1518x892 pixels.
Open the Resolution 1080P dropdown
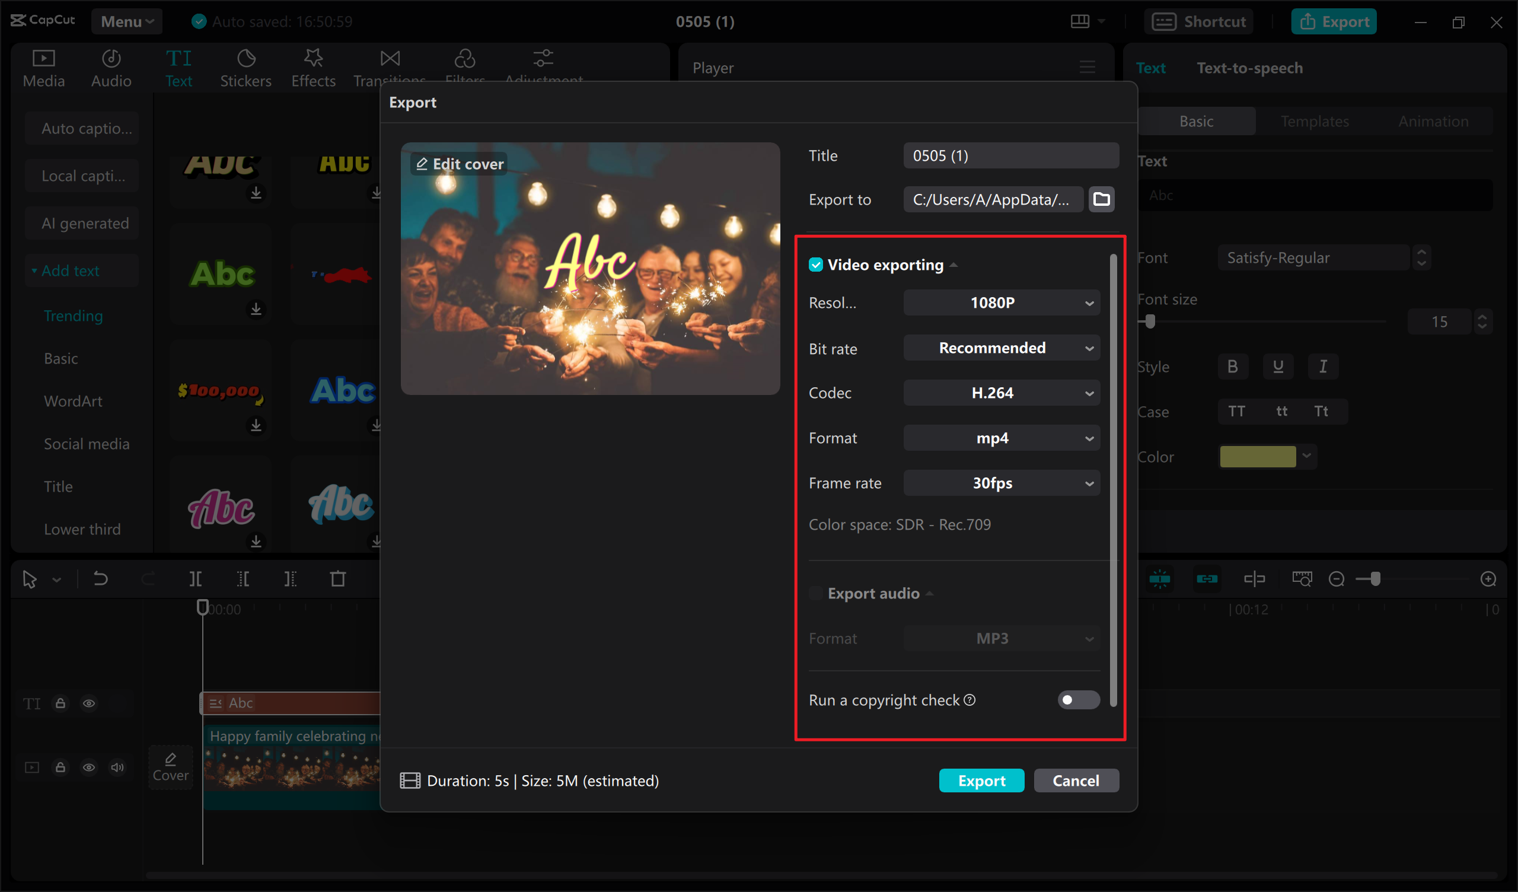[x=1001, y=302]
